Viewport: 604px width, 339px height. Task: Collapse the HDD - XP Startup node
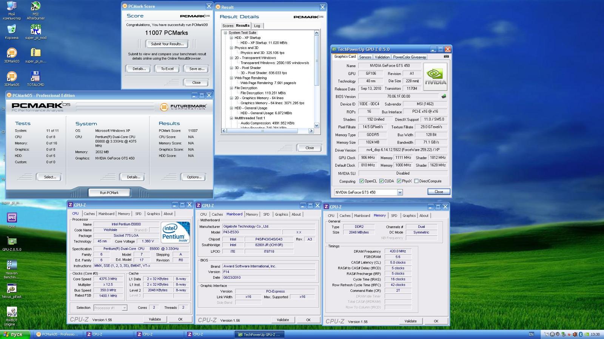[x=231, y=38]
